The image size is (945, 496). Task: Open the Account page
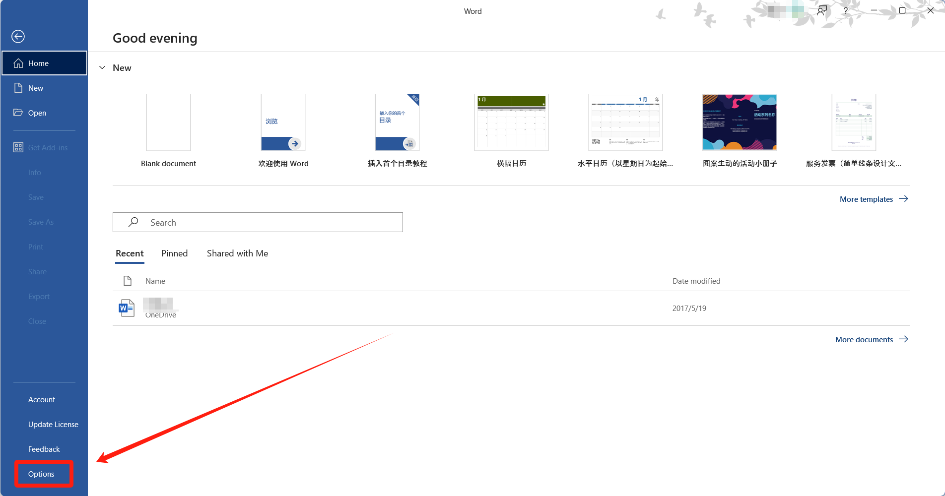[x=42, y=400]
